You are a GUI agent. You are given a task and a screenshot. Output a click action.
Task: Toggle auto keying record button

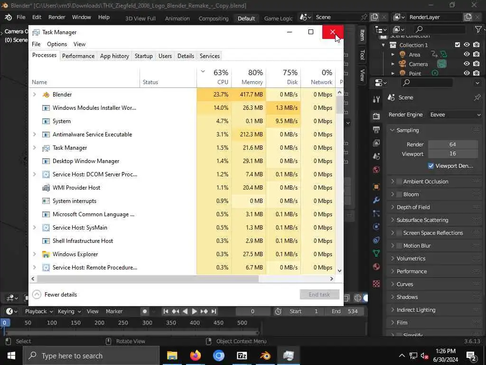(145, 311)
